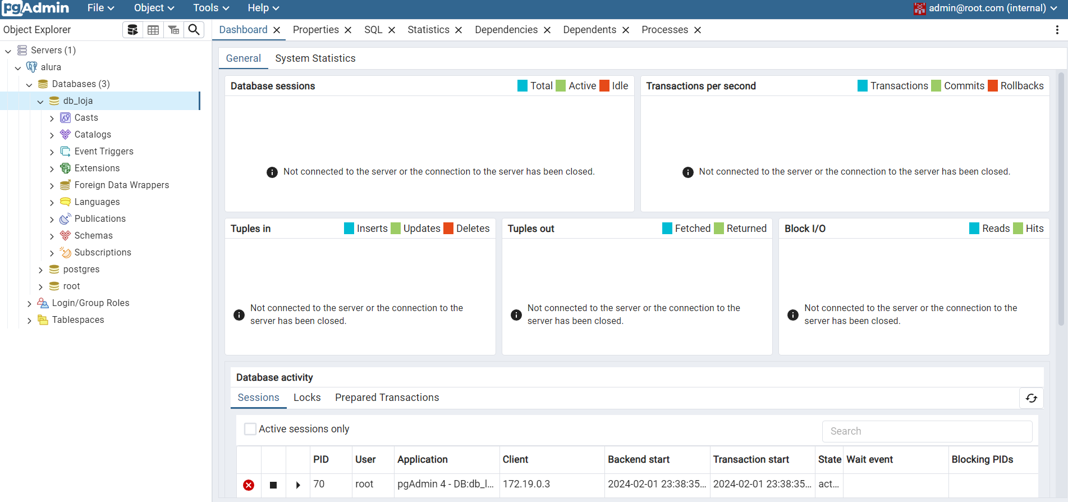
Task: Open the File menu
Action: pyautogui.click(x=100, y=8)
